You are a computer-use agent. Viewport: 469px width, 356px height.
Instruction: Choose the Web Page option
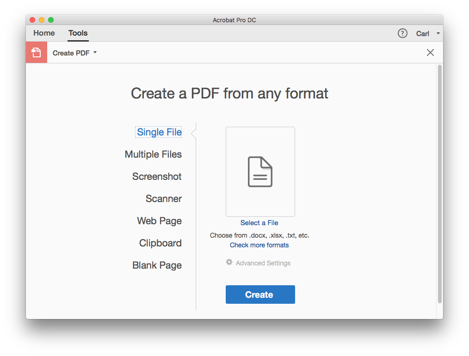pos(159,221)
